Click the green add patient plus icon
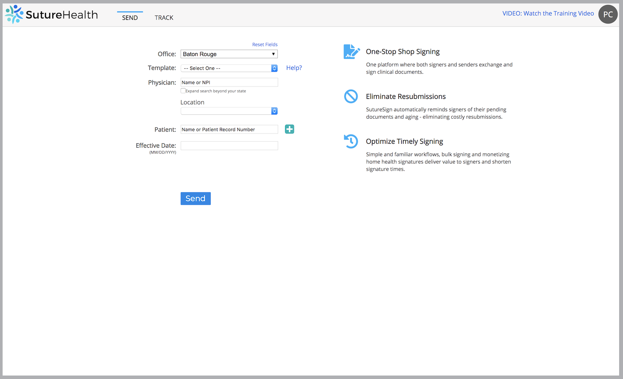This screenshot has width=623, height=379. (x=289, y=129)
